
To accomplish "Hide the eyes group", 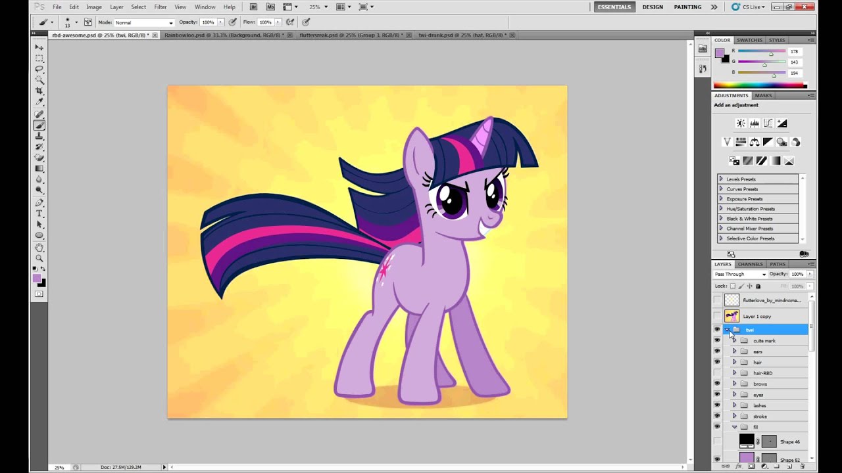I will tap(717, 394).
